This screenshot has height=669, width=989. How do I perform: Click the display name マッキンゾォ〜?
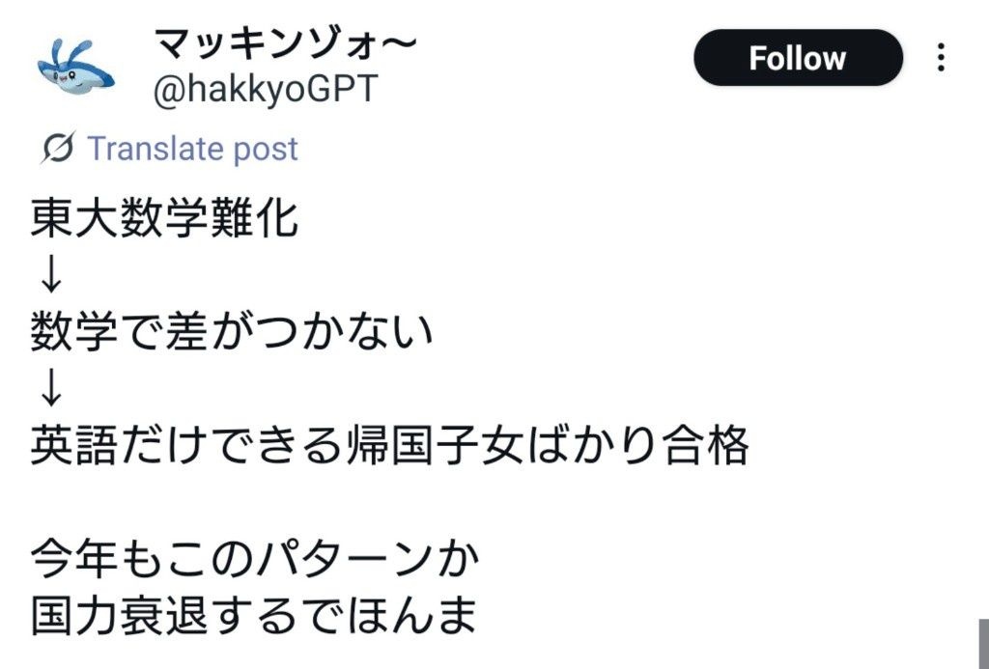click(x=286, y=42)
